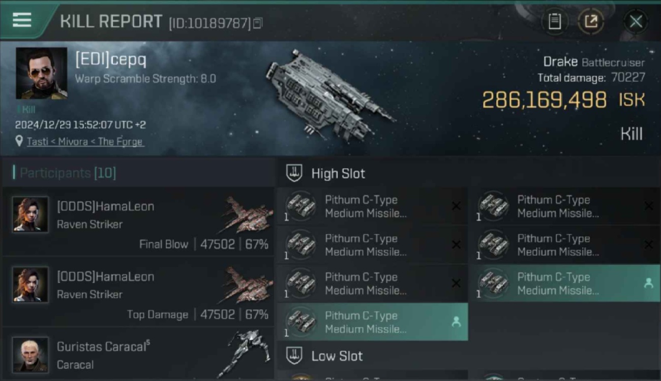Open the Tasti < Mivora < The Forge link

[84, 142]
